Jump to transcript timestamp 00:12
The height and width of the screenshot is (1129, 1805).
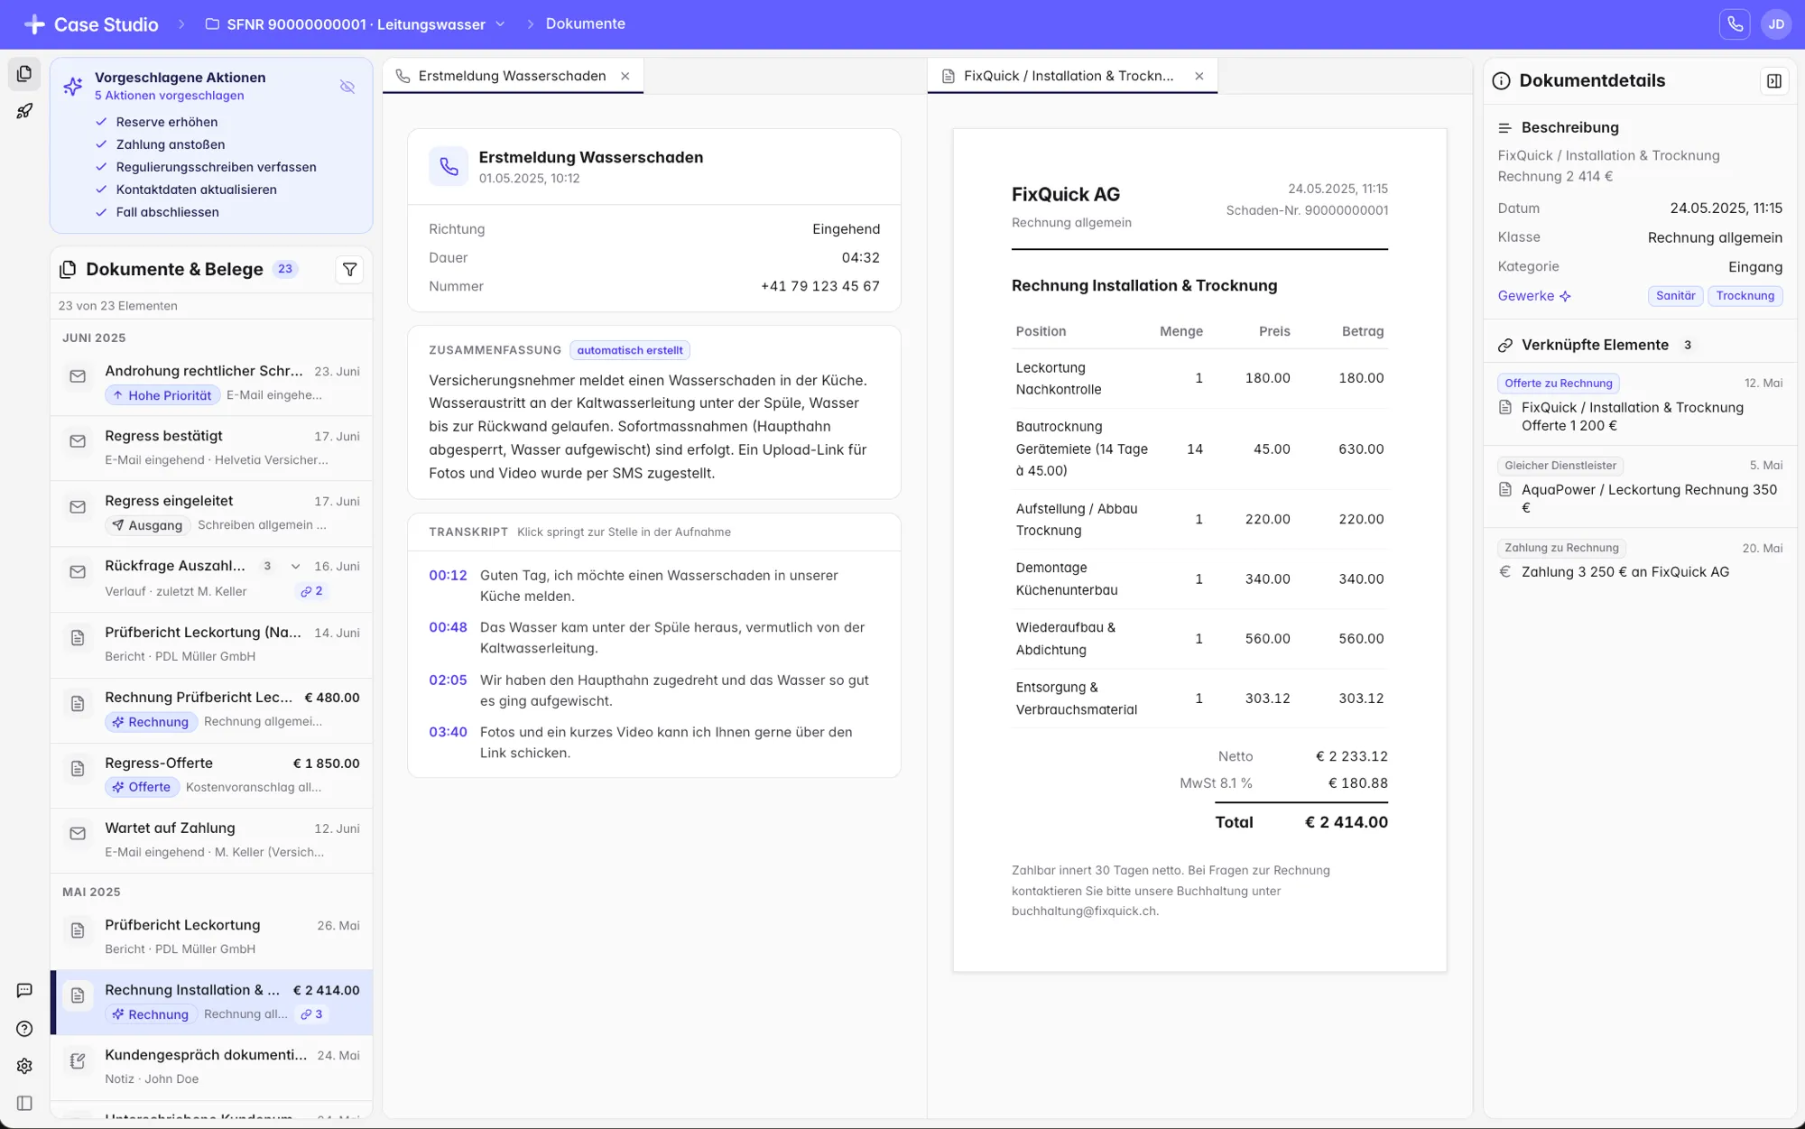click(448, 575)
